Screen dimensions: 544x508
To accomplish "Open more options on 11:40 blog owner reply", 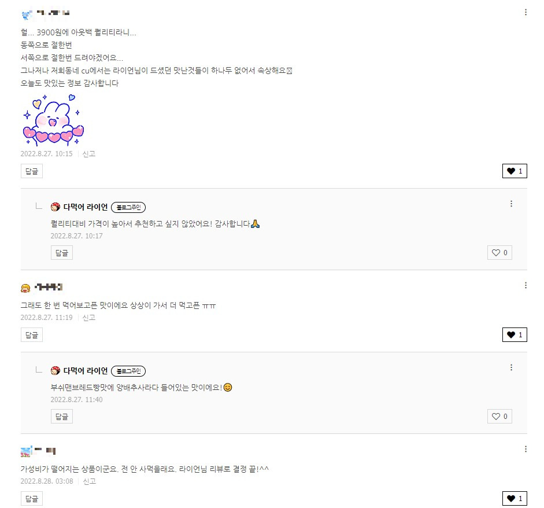I will (511, 367).
